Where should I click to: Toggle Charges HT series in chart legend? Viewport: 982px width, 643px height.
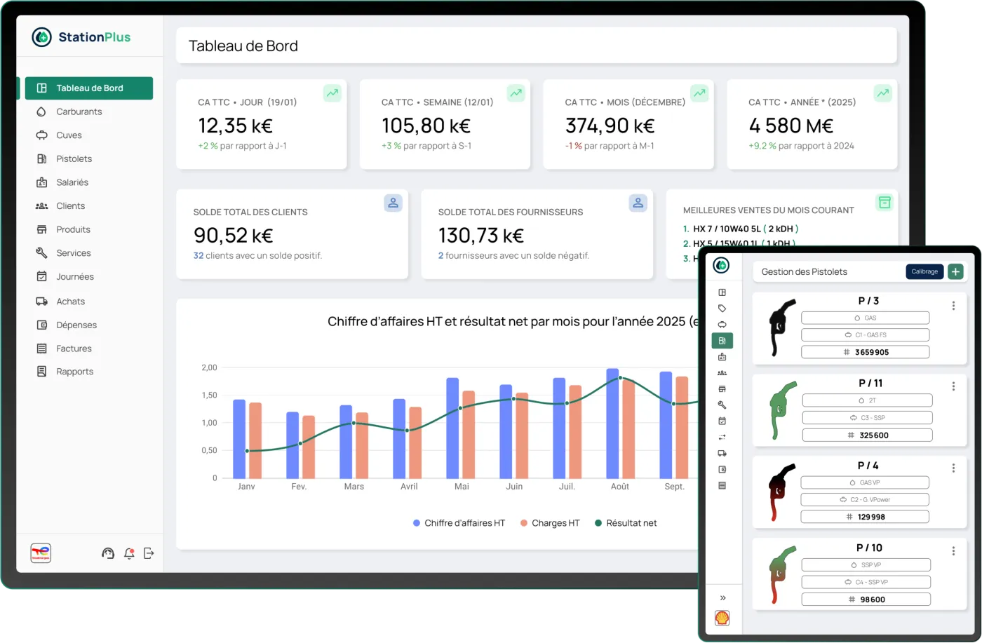550,523
